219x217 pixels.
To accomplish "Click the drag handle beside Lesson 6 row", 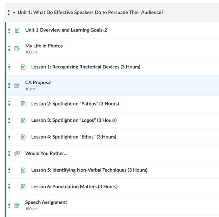I will pos(9,187).
